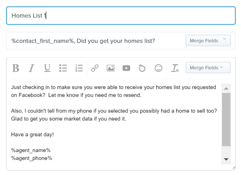Screen dimensions: 241x175
Task: Embed a video with the play icon
Action: click(x=126, y=68)
